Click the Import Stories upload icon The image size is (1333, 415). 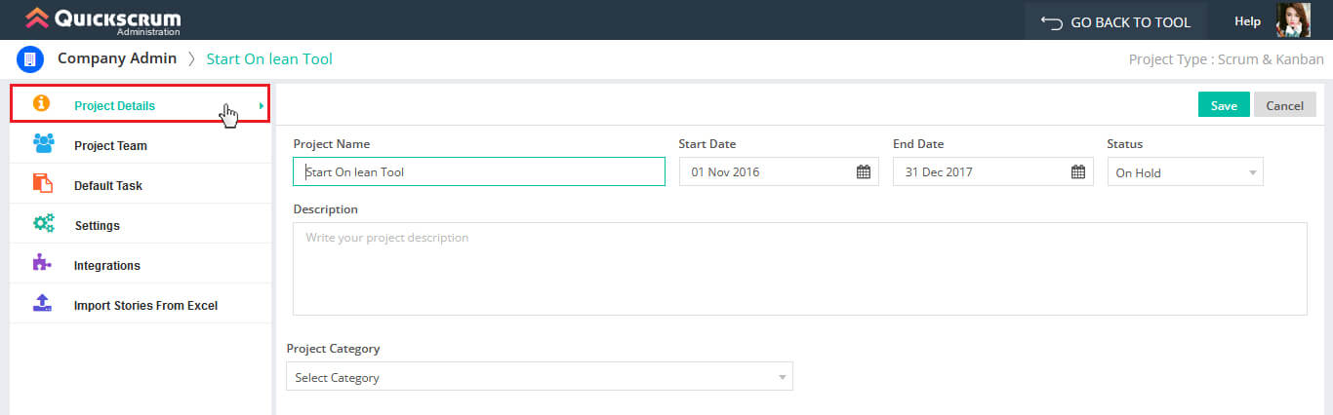(x=42, y=304)
